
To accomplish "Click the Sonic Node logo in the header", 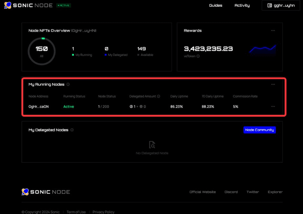I will coord(28,5).
